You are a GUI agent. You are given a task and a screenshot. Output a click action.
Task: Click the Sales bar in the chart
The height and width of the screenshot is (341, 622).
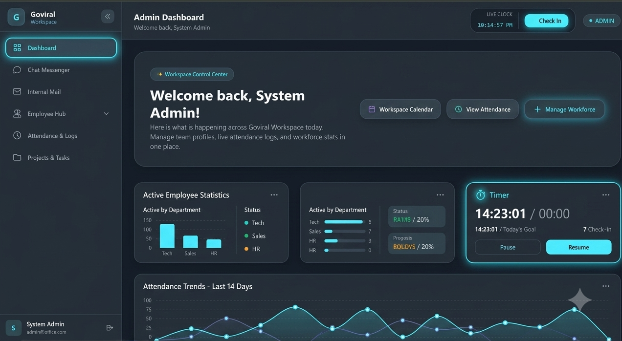pos(191,242)
